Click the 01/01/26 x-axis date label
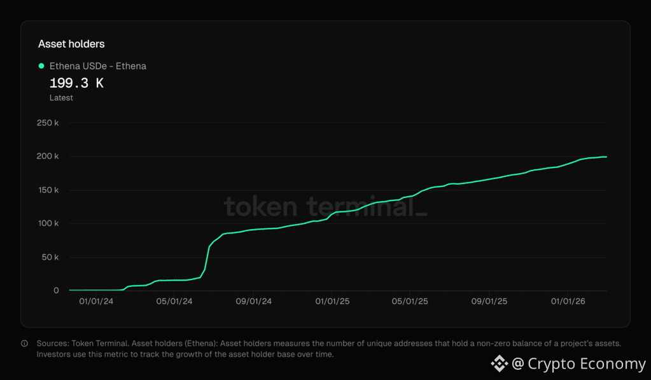 click(x=568, y=301)
